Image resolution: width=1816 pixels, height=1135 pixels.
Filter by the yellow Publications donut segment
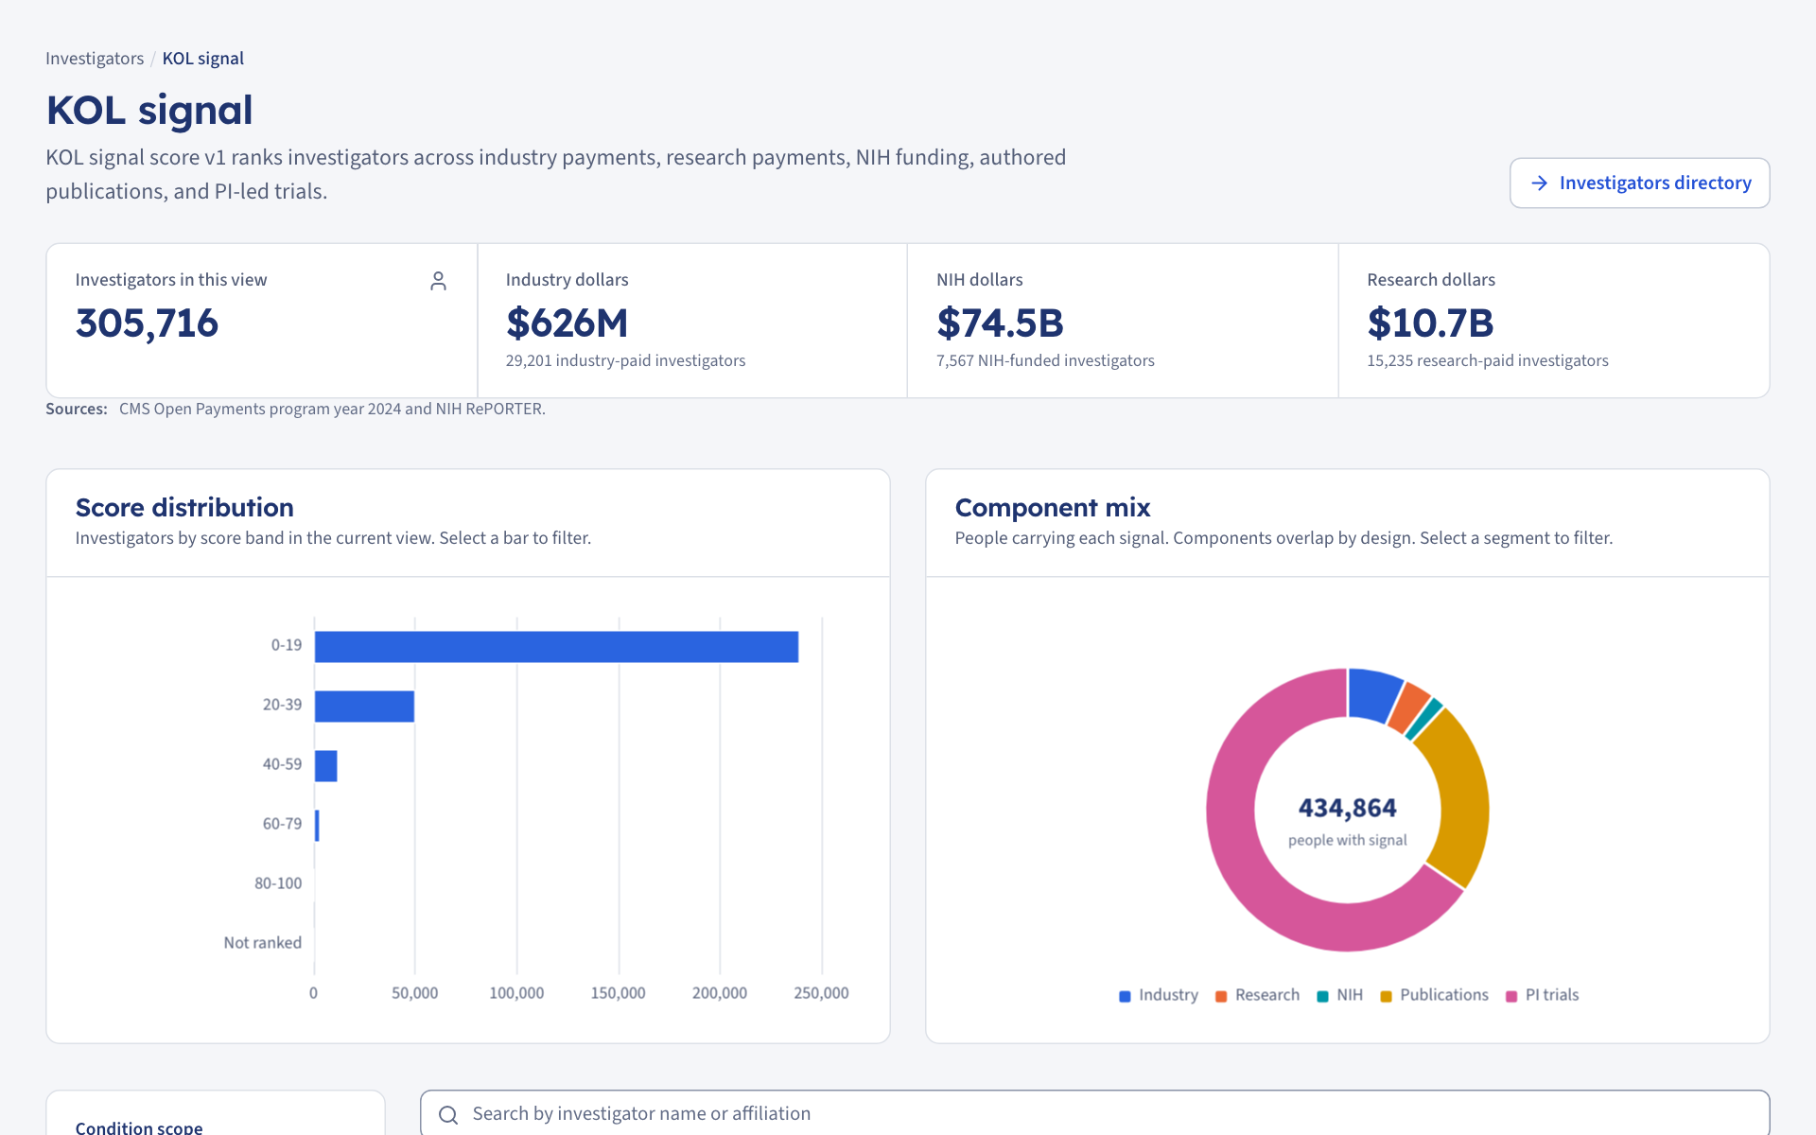click(1463, 799)
